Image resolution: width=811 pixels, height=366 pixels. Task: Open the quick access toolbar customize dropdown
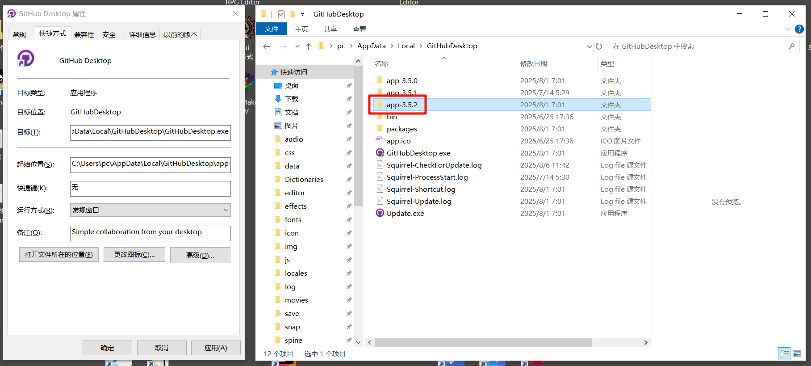tap(302, 15)
